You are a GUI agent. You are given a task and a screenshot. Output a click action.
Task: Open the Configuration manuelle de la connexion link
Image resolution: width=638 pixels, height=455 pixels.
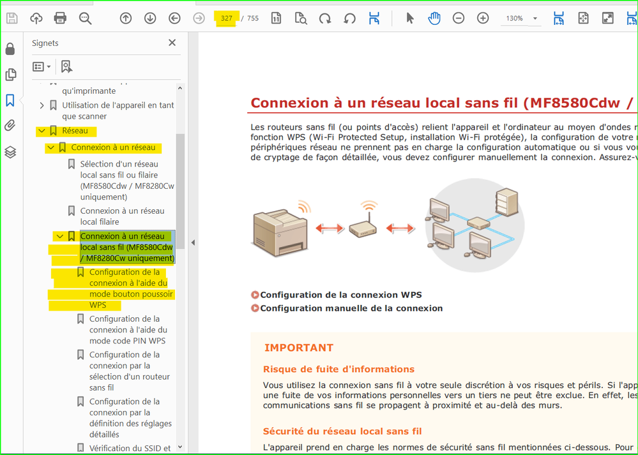point(351,308)
